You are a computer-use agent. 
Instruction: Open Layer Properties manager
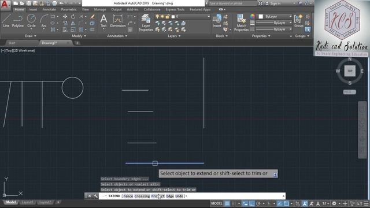(146, 23)
